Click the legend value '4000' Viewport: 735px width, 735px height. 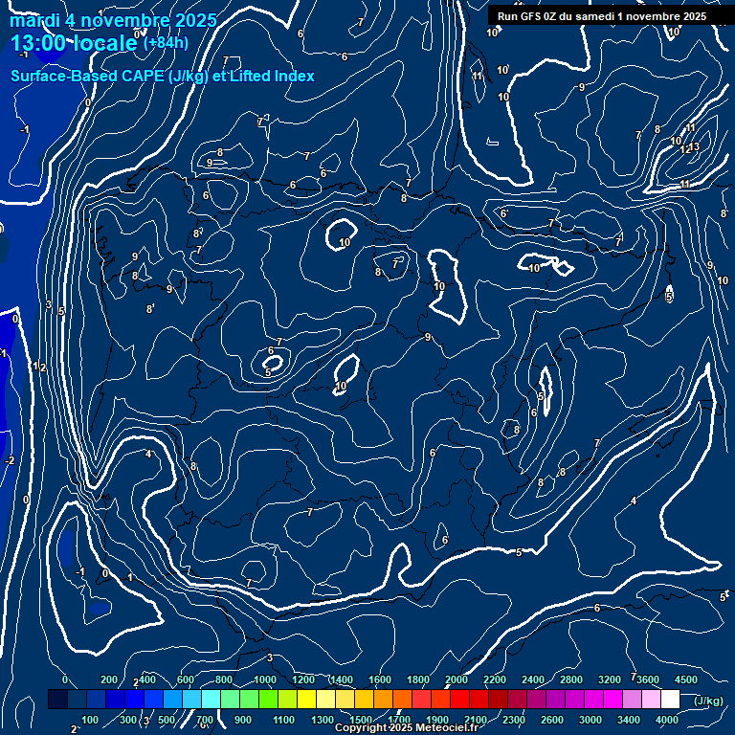tap(666, 720)
